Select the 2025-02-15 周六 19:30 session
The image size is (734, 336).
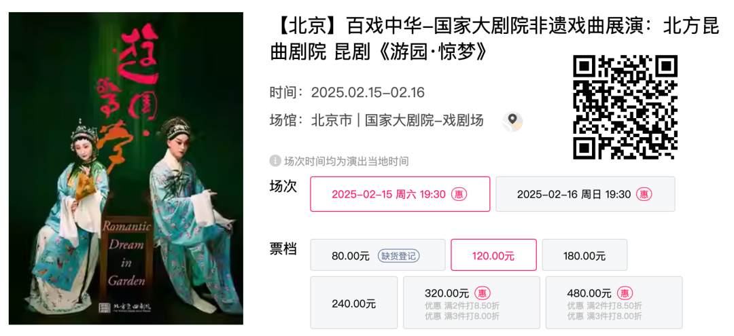click(x=400, y=194)
